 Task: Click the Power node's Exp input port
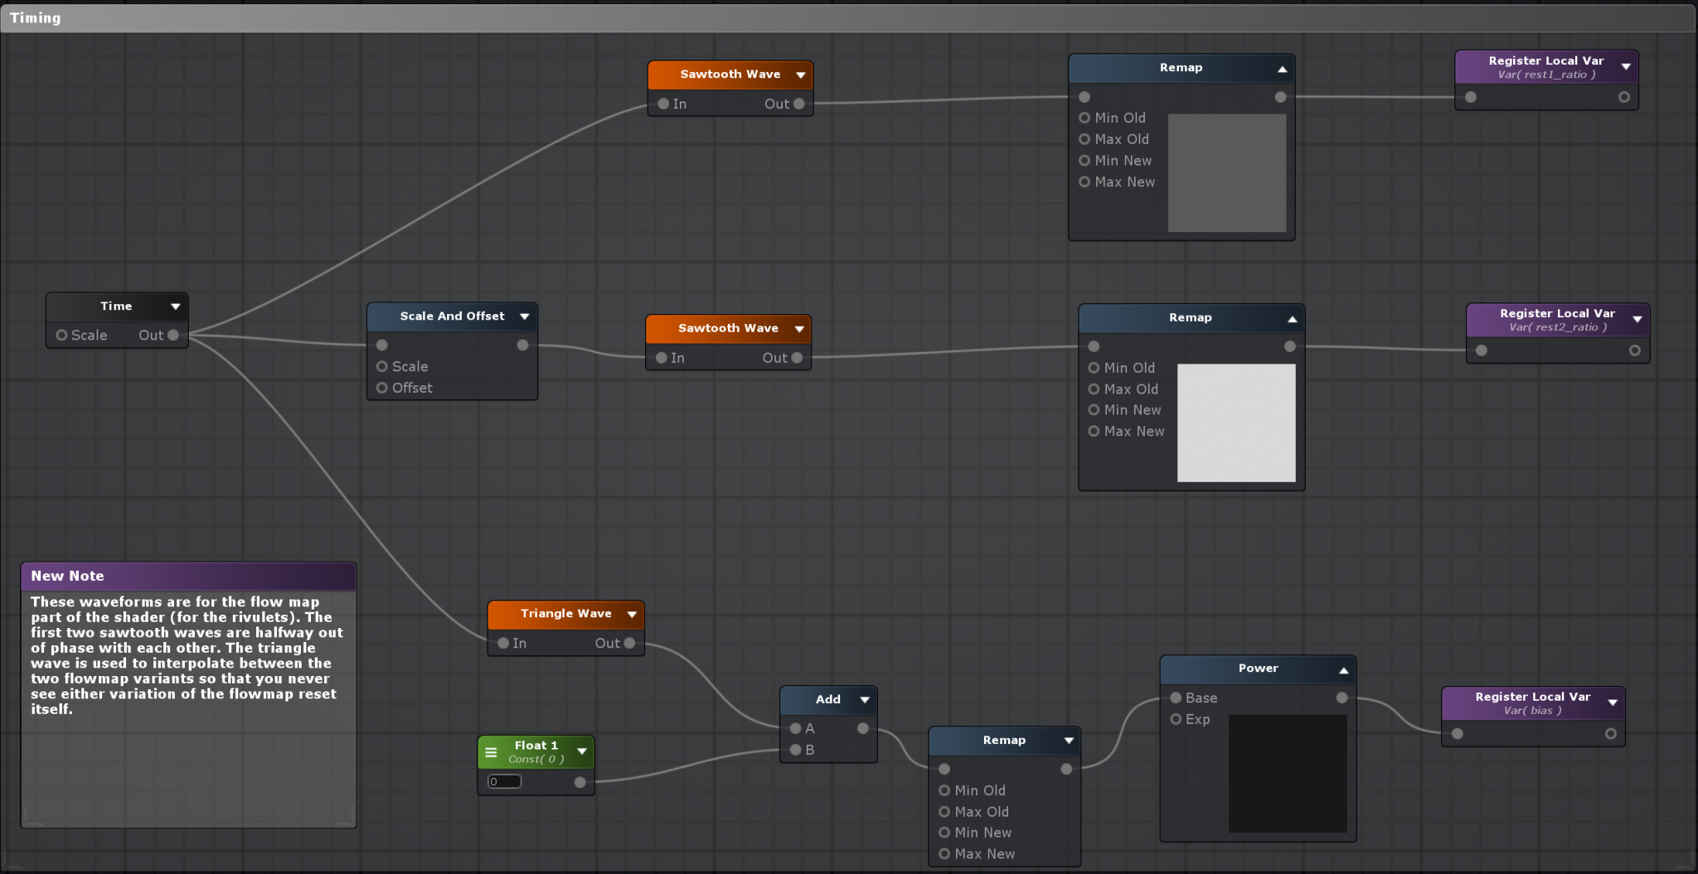pyautogui.click(x=1176, y=719)
